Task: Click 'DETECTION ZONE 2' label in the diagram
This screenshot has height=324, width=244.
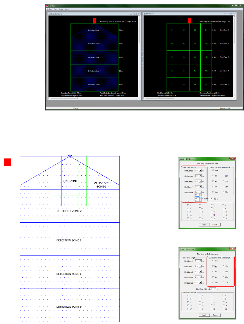Action: [69, 211]
